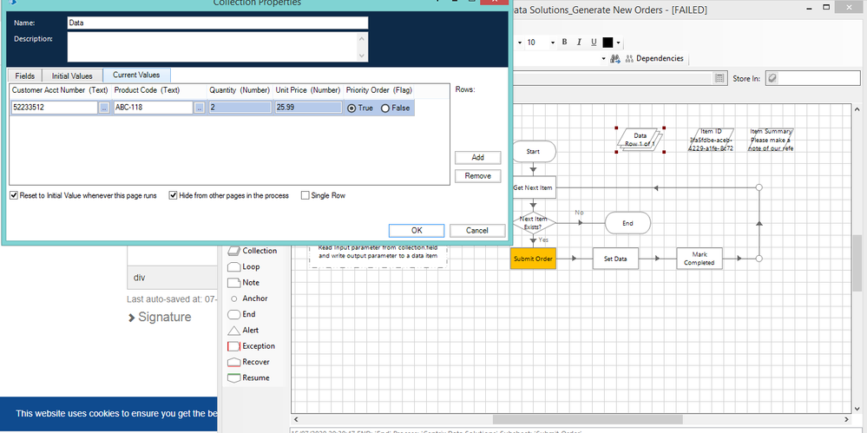Open the expression calculator icon
The image size is (867, 433).
coord(719,78)
